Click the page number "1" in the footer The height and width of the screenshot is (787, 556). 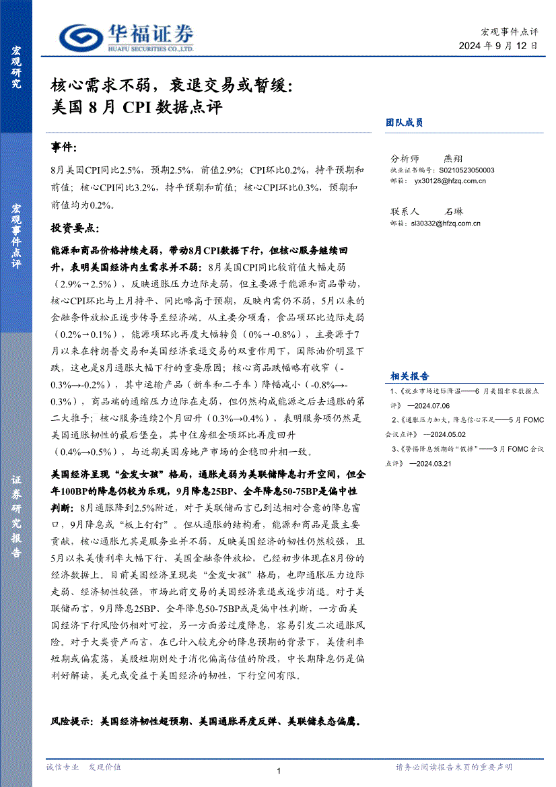tap(279, 771)
